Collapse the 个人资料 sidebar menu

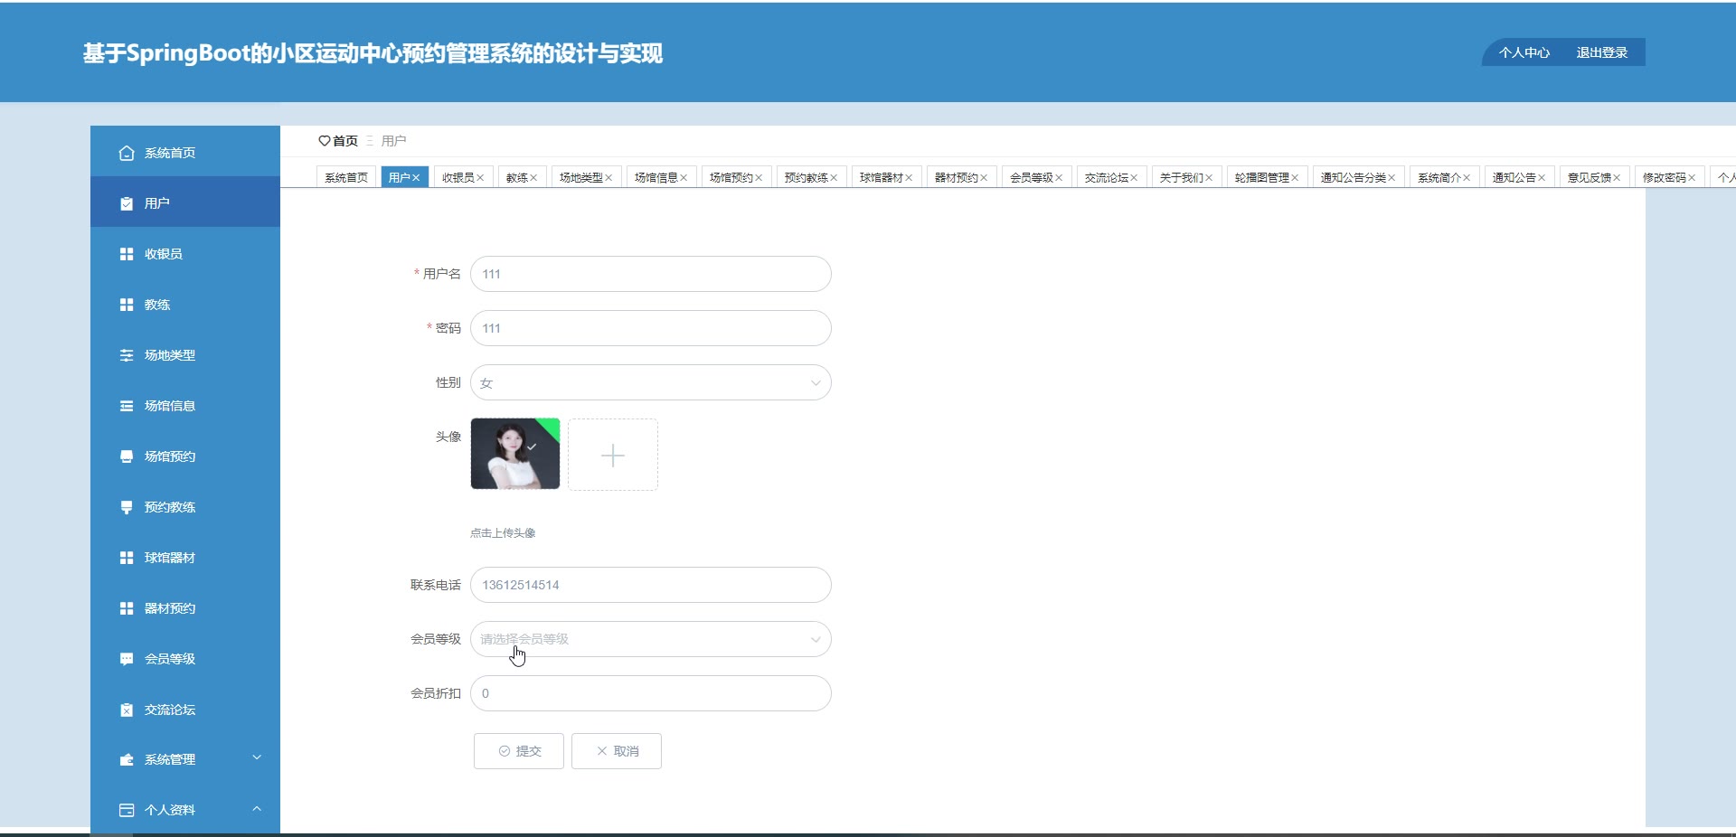pos(257,808)
